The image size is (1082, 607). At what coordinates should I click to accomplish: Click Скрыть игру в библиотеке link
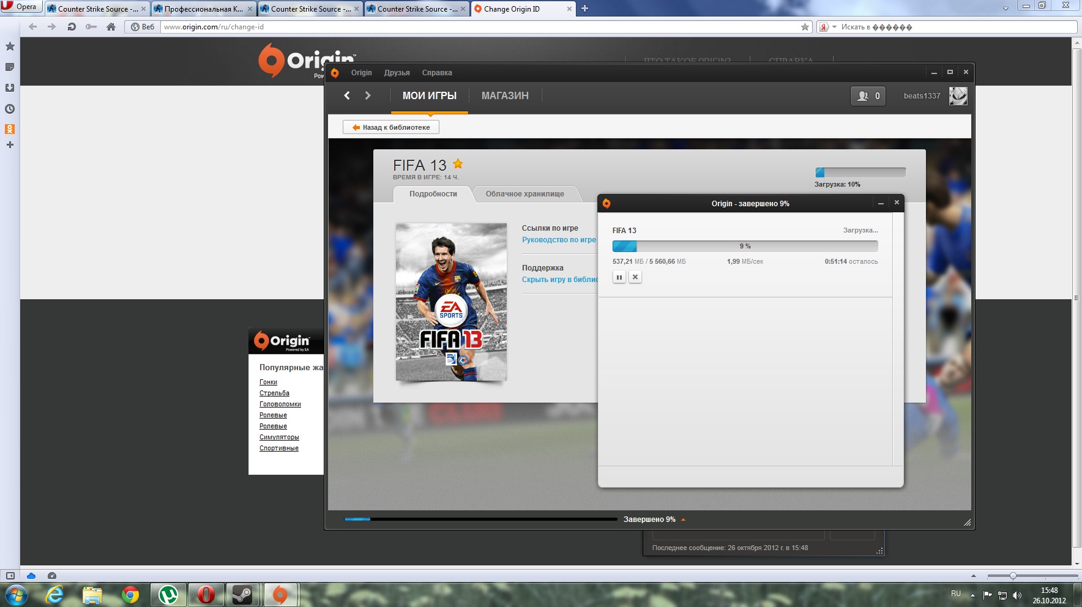[560, 280]
